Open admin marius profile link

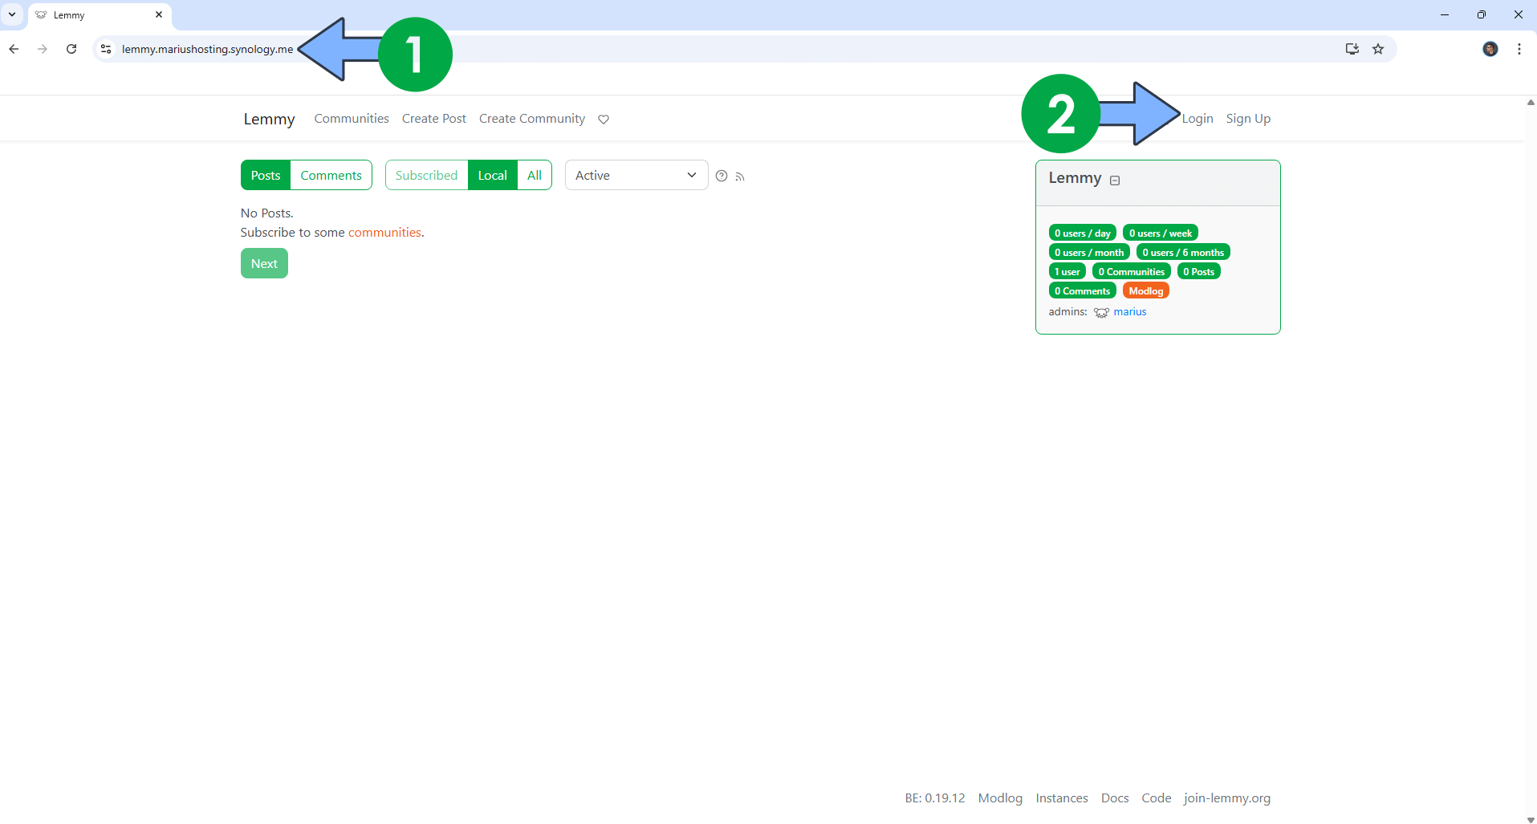click(1130, 312)
